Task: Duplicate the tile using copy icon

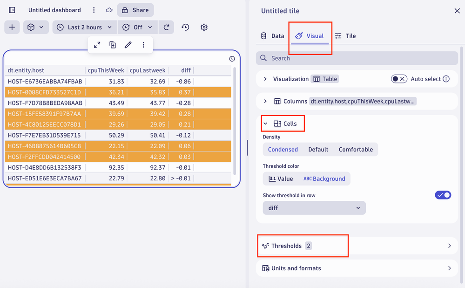Action: [x=113, y=45]
